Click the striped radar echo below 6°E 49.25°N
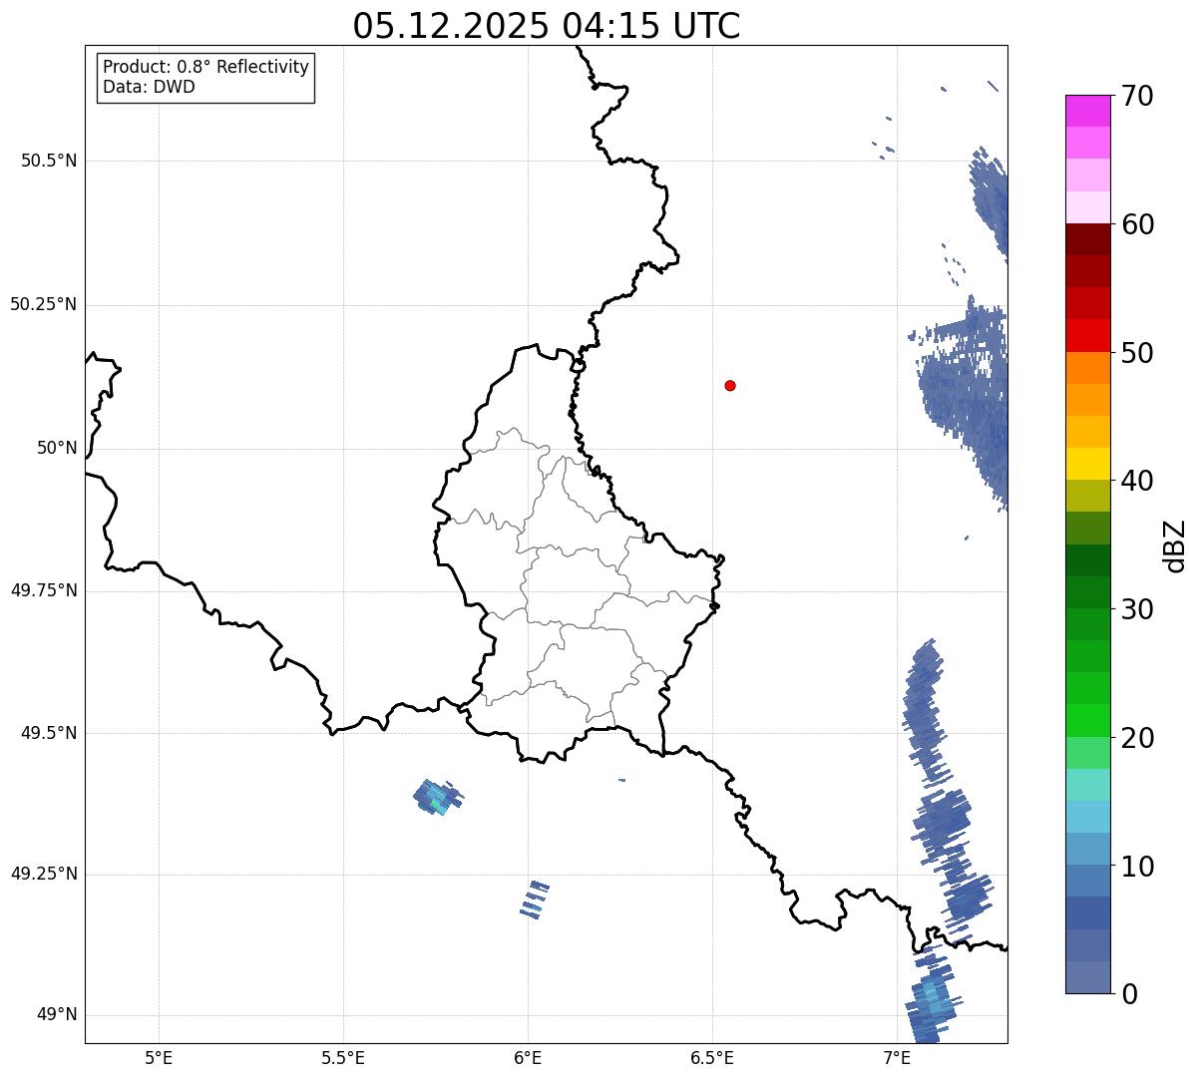 (535, 899)
